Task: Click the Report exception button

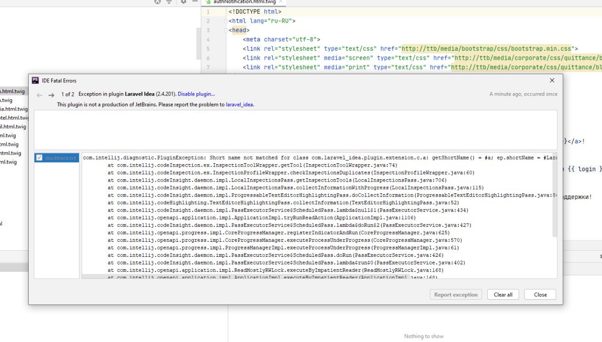Action: (456, 294)
